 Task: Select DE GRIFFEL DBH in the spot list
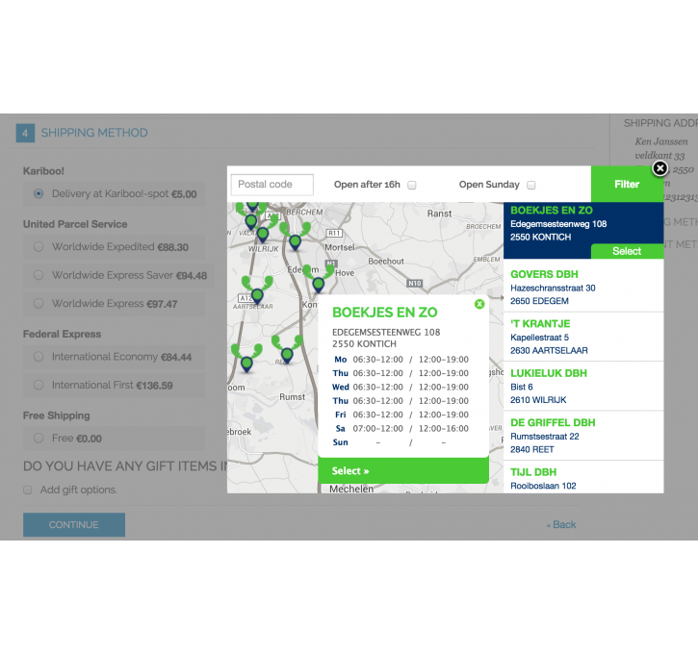click(x=583, y=436)
